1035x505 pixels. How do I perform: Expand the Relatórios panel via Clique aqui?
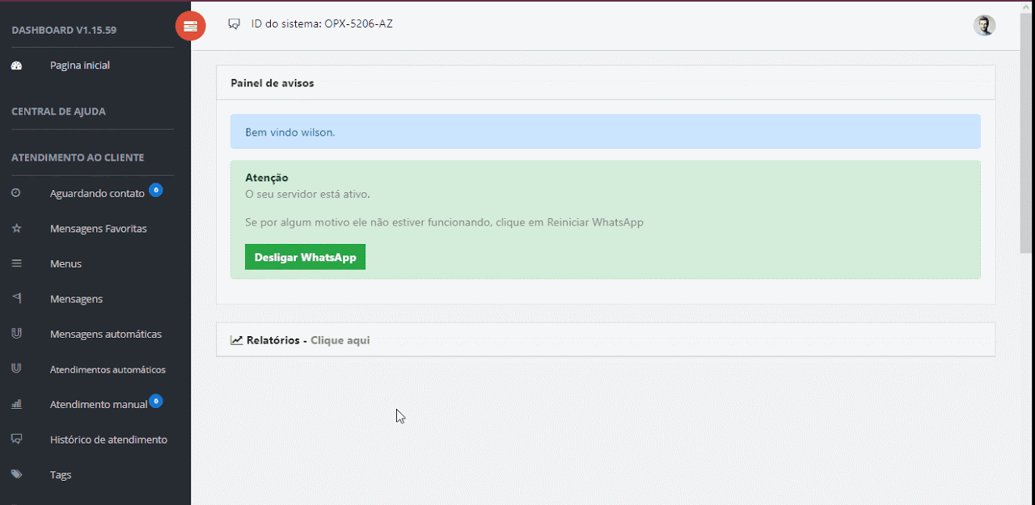340,340
